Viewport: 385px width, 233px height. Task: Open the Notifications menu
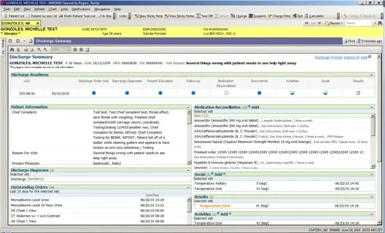81,9
